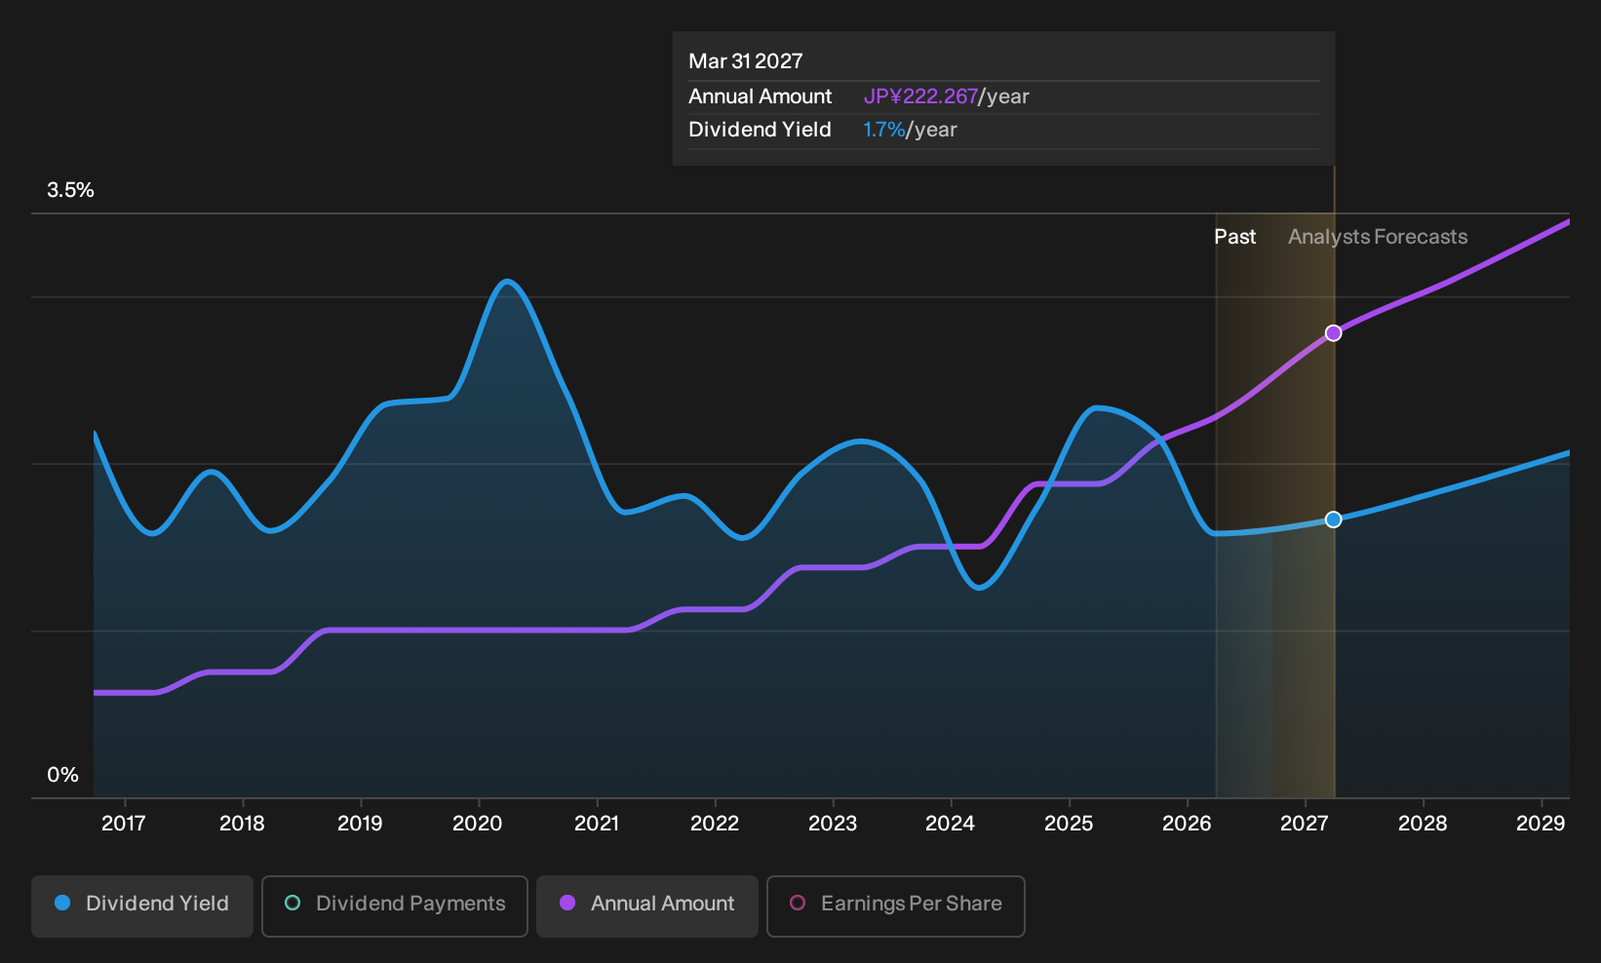The image size is (1601, 963).
Task: Click the 2029 x-axis year label
Action: tap(1541, 824)
